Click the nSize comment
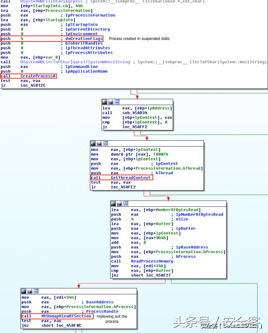This screenshot has width=268, height=333. [x=182, y=219]
